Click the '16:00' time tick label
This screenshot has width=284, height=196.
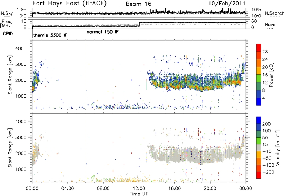tap(174, 189)
